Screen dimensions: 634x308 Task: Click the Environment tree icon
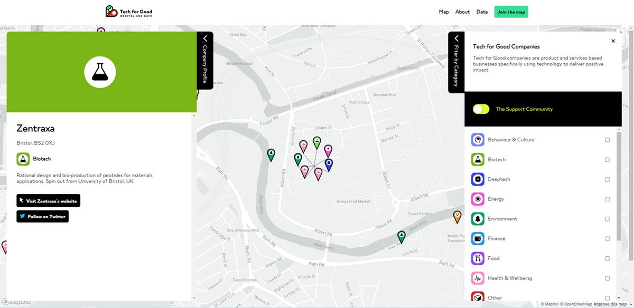click(477, 219)
